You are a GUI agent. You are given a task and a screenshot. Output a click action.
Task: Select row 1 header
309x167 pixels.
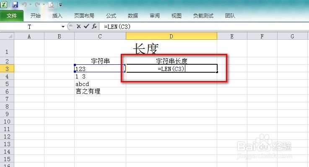coord(7,48)
